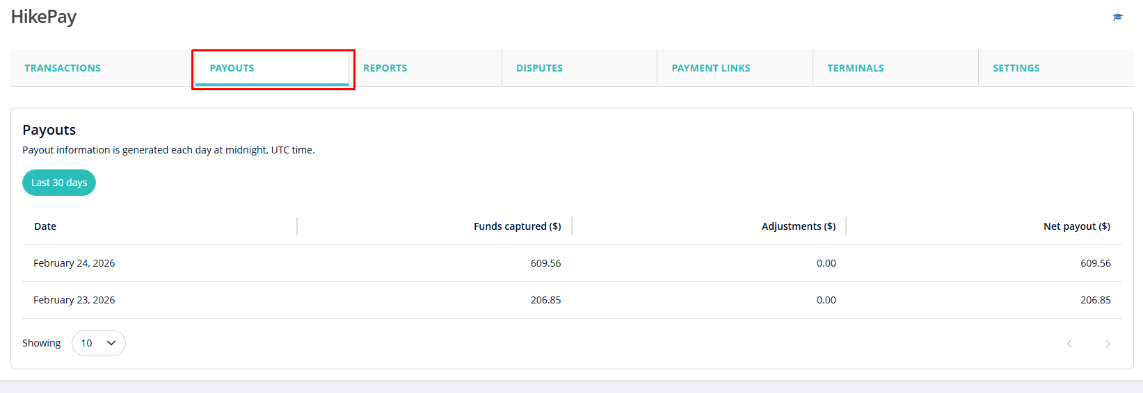The width and height of the screenshot is (1143, 393).
Task: Click the Adjustments ($) column header
Action: pos(798,226)
